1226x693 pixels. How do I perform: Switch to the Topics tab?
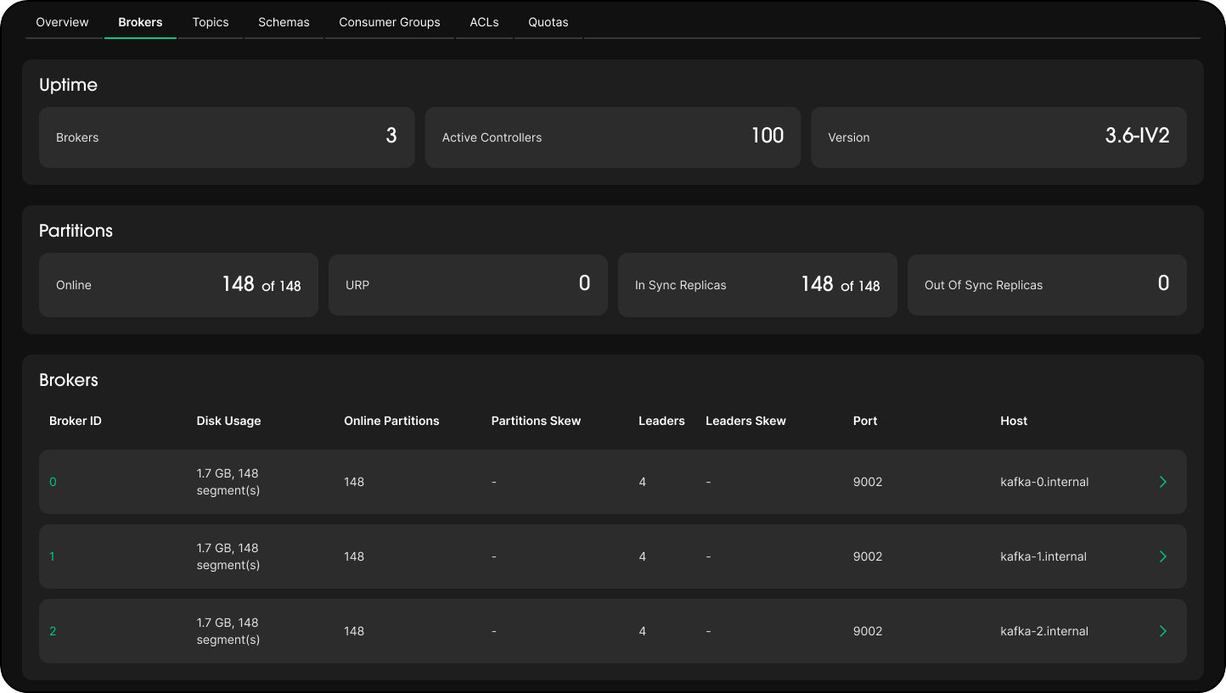[x=211, y=22]
